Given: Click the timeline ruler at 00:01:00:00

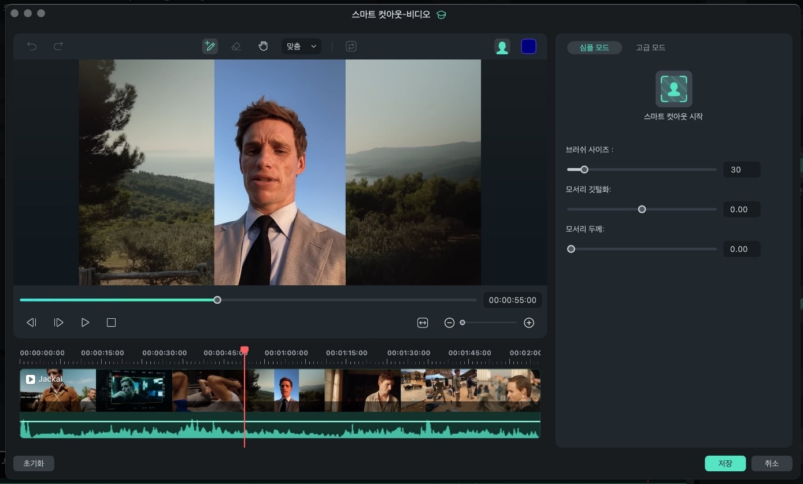Looking at the screenshot, I should (x=286, y=353).
